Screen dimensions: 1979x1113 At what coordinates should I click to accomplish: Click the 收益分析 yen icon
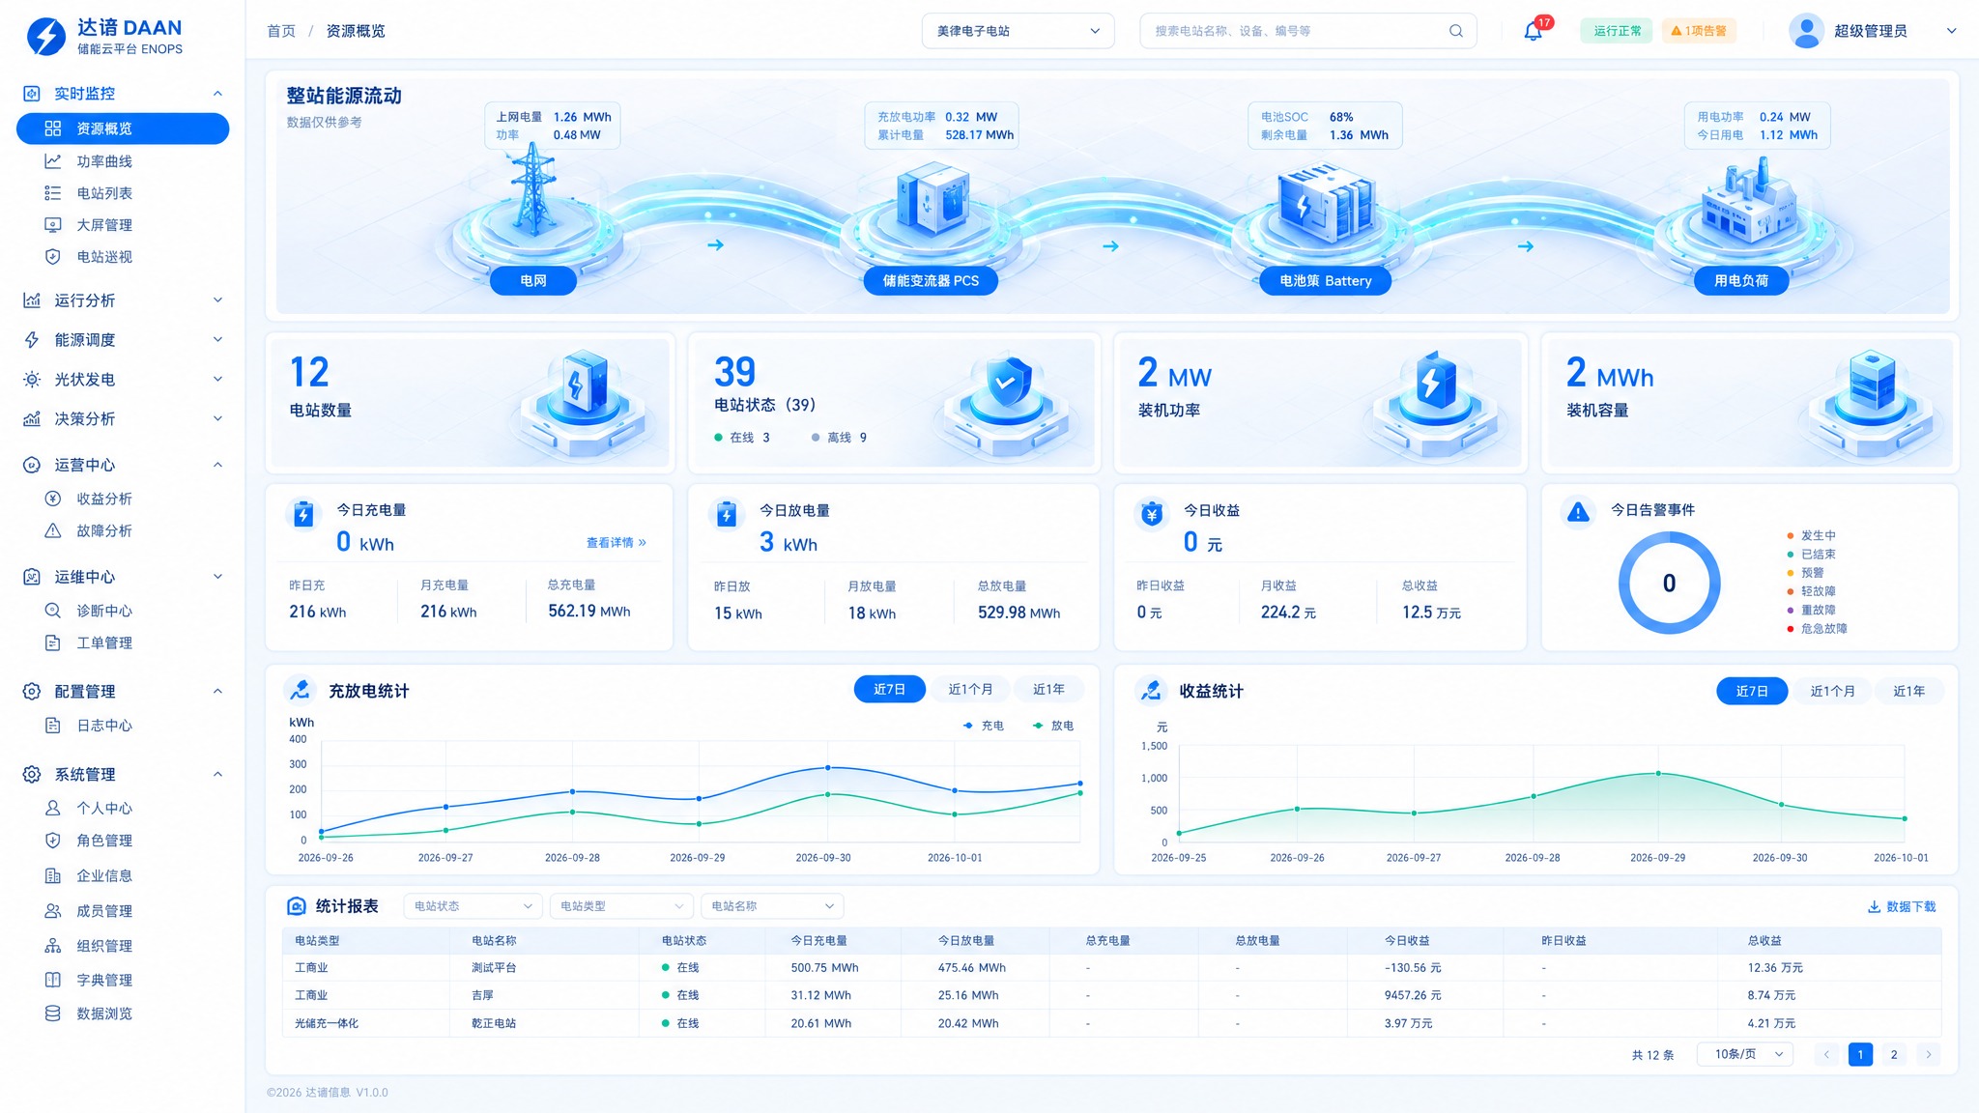[x=53, y=499]
